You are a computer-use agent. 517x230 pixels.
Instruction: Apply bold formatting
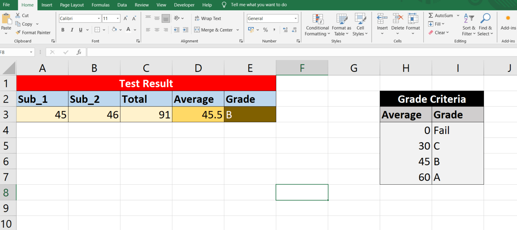tap(63, 30)
